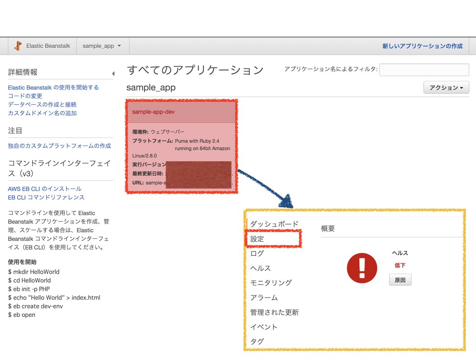Click the red health alert icon
This screenshot has height=357, width=476.
coord(362,267)
